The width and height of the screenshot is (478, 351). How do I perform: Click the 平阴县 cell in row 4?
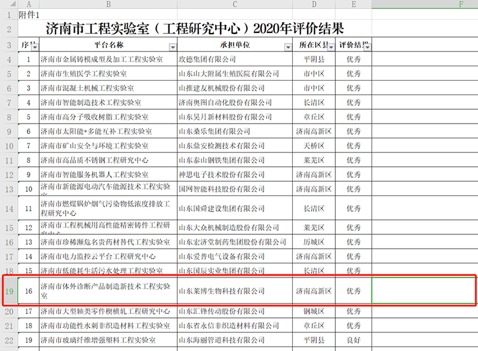click(314, 59)
